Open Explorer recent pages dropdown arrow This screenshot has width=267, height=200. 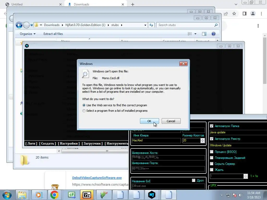pyautogui.click(x=32, y=25)
